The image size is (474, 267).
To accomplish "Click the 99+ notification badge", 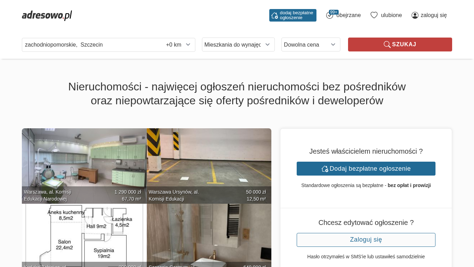I will [x=333, y=12].
